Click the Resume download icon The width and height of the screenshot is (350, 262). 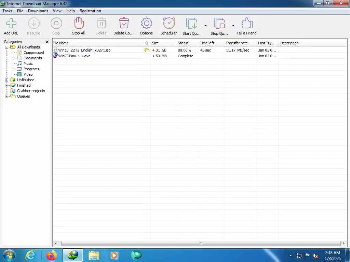pyautogui.click(x=34, y=23)
